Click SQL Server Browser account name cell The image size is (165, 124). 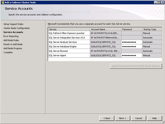[106, 51]
